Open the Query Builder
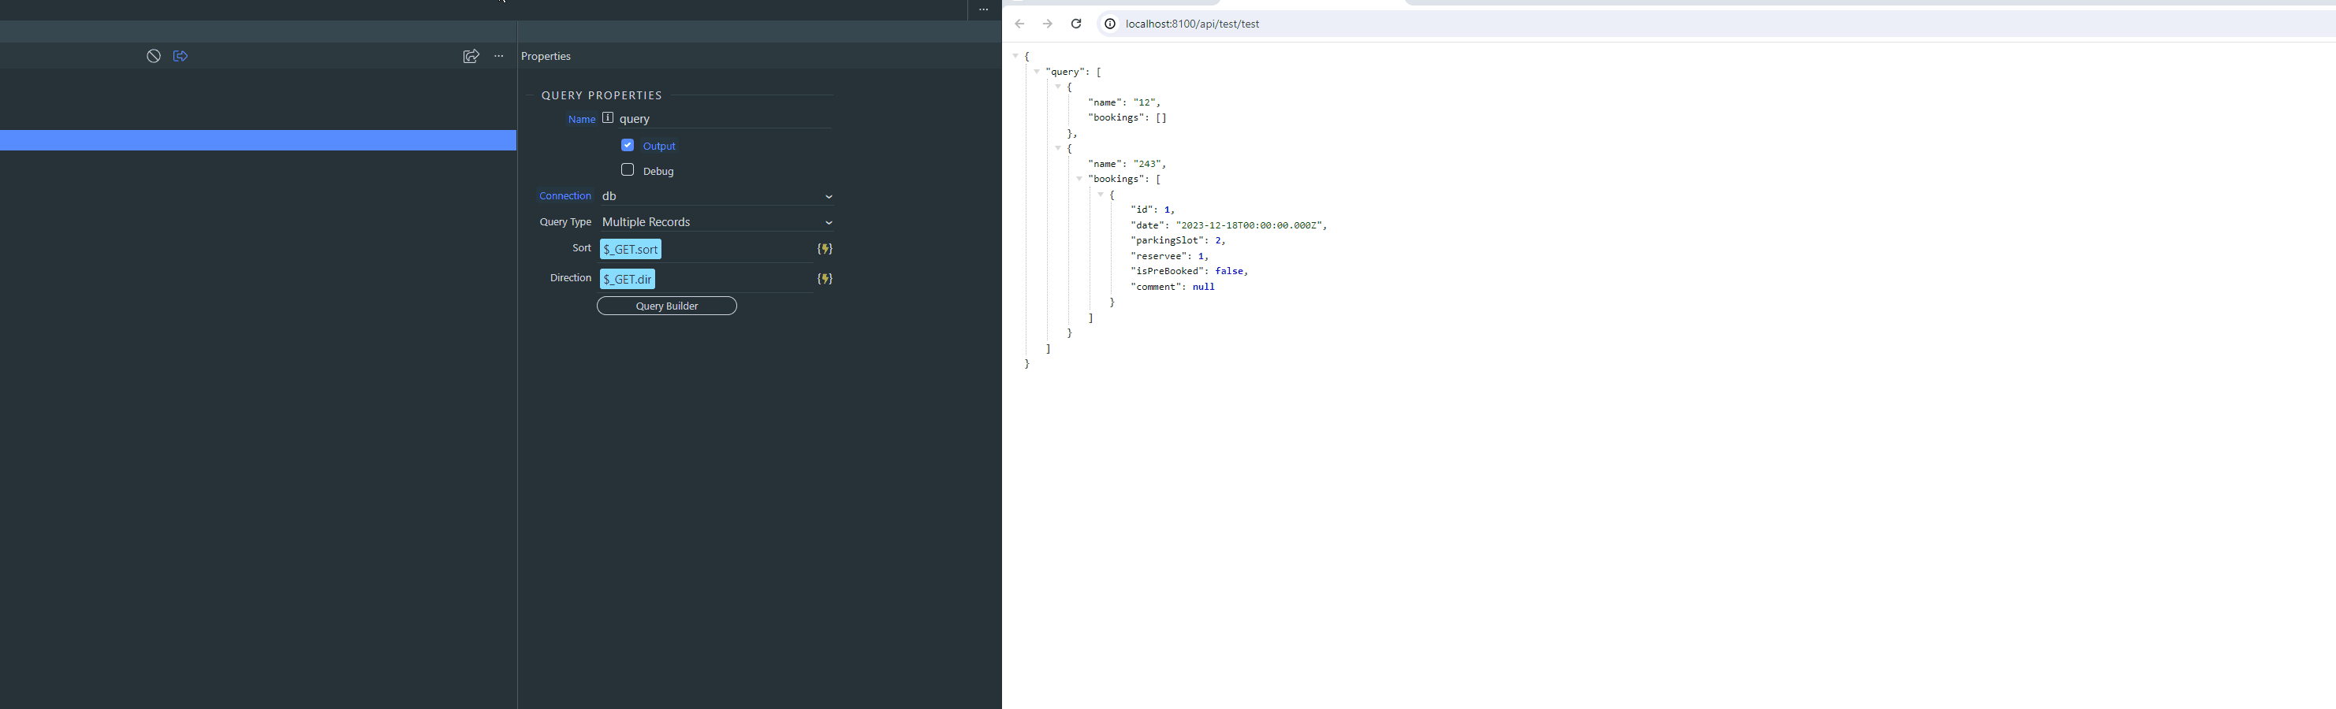The image size is (2336, 709). (x=666, y=306)
